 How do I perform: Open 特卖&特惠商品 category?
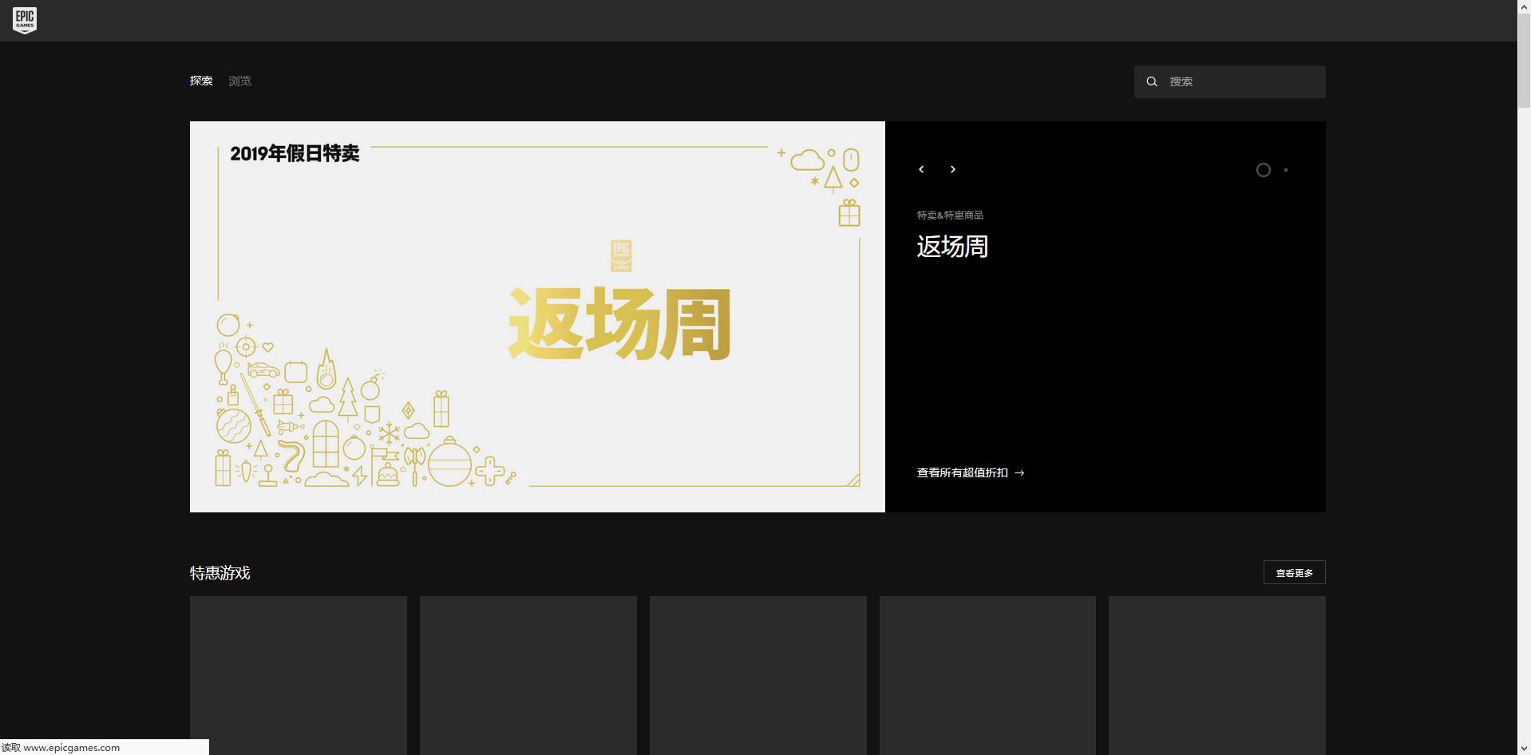[950, 215]
